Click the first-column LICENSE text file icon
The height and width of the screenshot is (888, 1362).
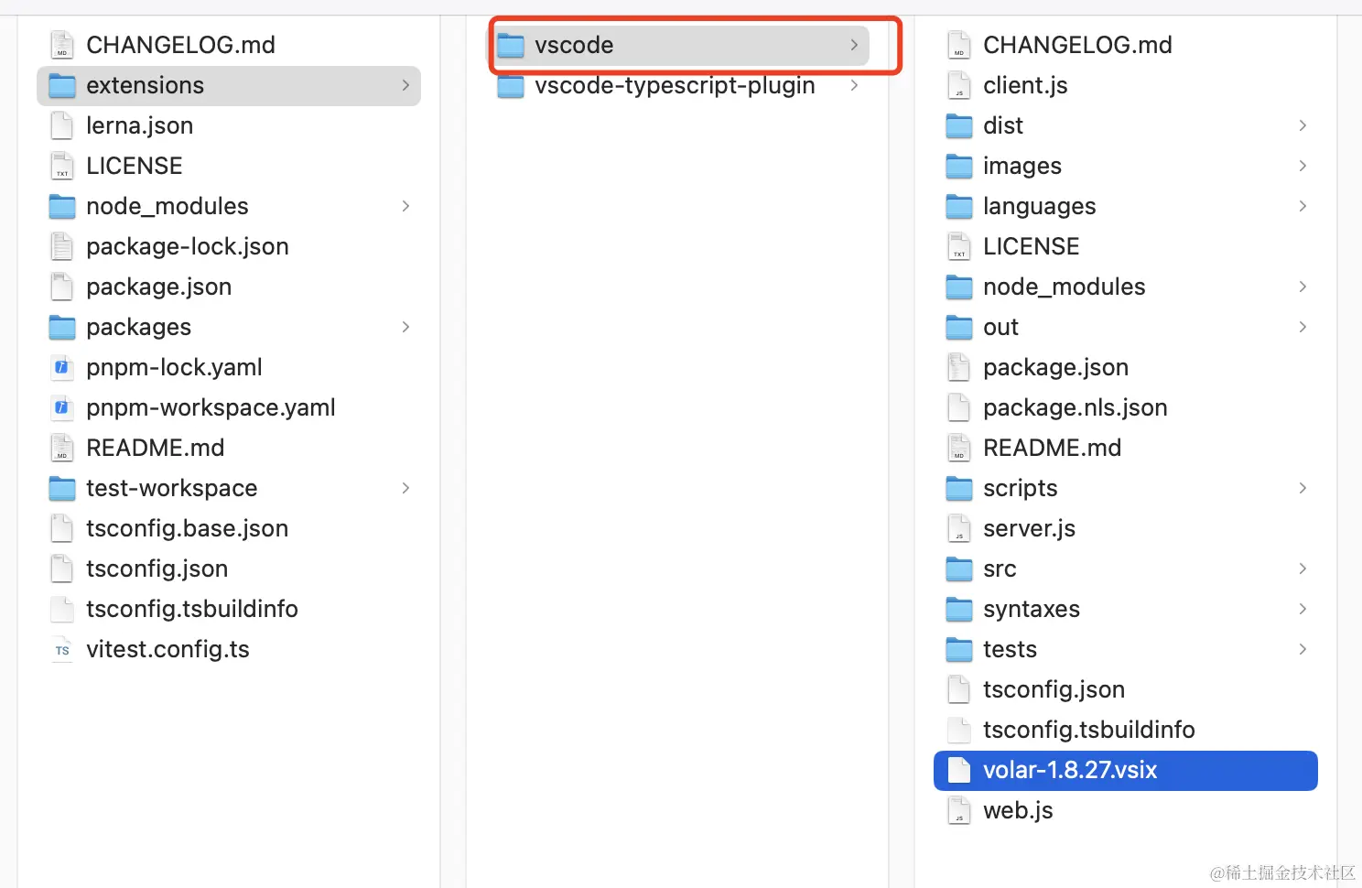[61, 167]
